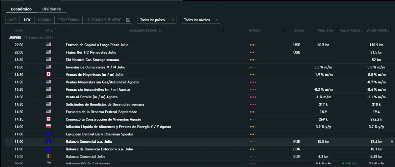This screenshot has width=395, height=167.
Task: Open the calendar date picker icon
Action: click(x=128, y=20)
